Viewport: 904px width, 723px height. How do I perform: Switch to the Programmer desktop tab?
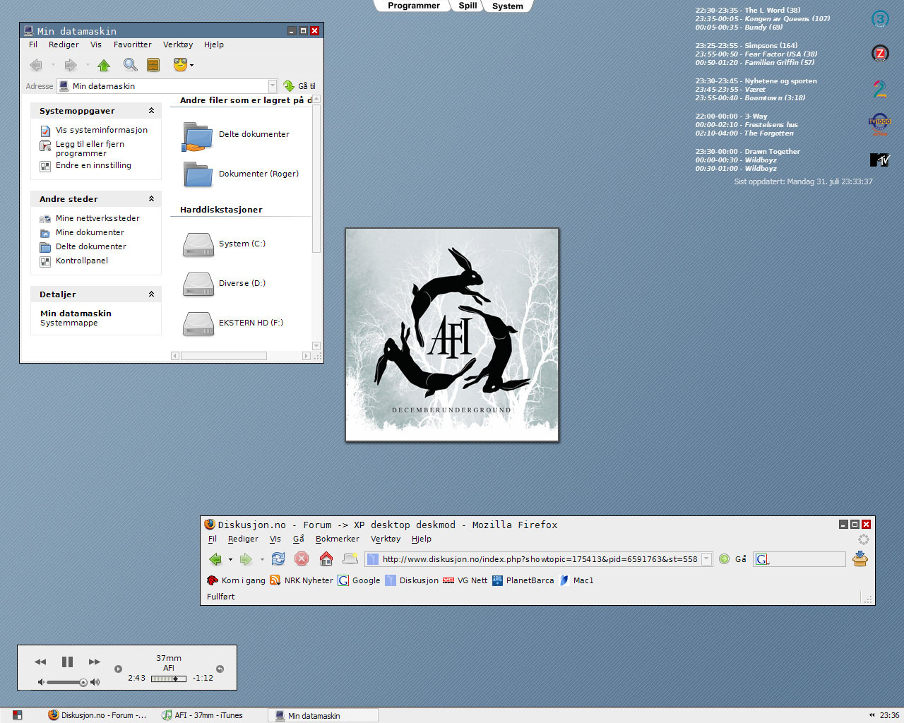(414, 6)
